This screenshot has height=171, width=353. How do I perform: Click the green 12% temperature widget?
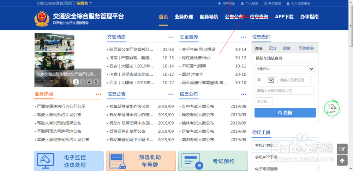[331, 109]
